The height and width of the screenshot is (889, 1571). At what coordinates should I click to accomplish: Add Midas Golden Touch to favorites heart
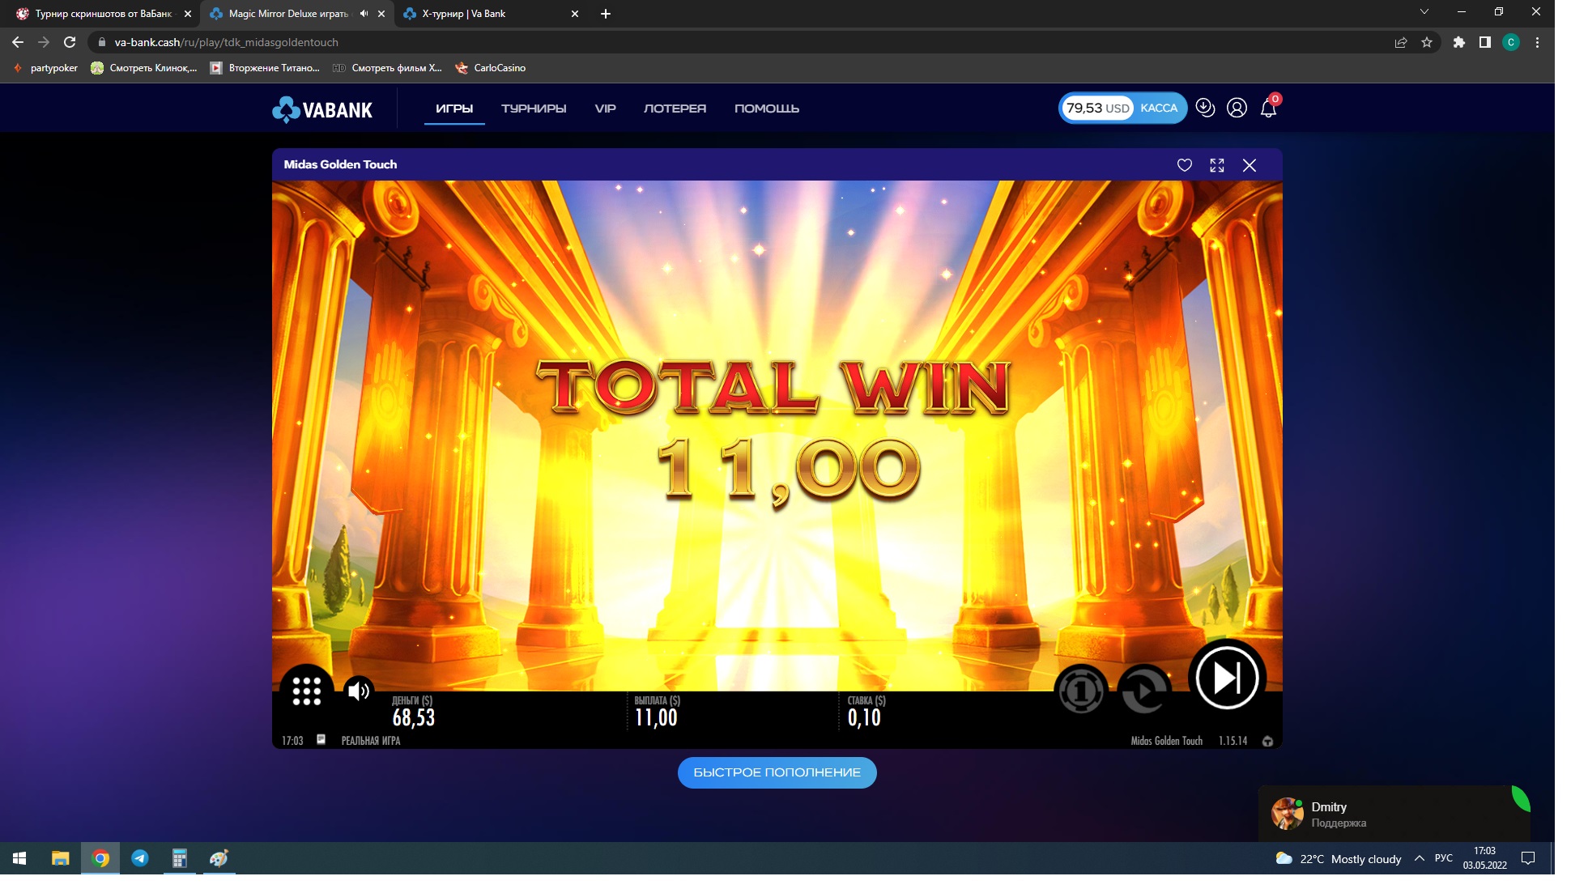tap(1184, 165)
